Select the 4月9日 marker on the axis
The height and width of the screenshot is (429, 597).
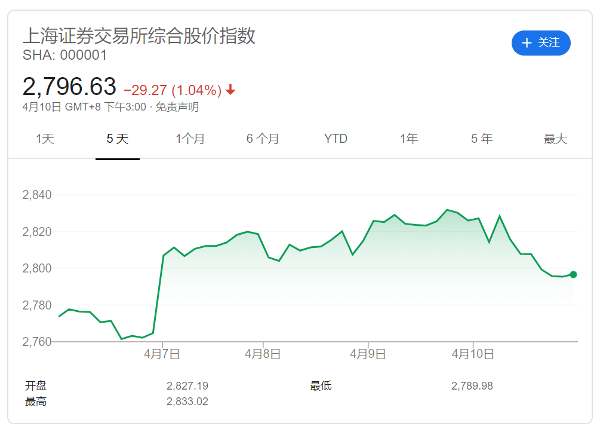point(368,354)
